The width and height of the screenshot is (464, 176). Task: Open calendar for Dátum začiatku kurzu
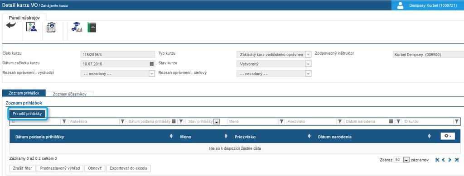[151, 64]
